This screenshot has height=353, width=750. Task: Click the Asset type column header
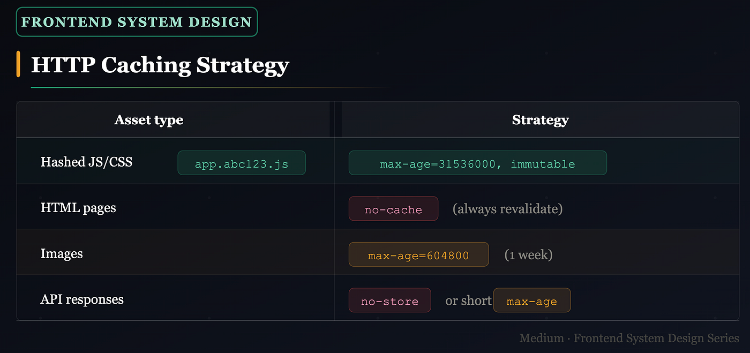(149, 120)
